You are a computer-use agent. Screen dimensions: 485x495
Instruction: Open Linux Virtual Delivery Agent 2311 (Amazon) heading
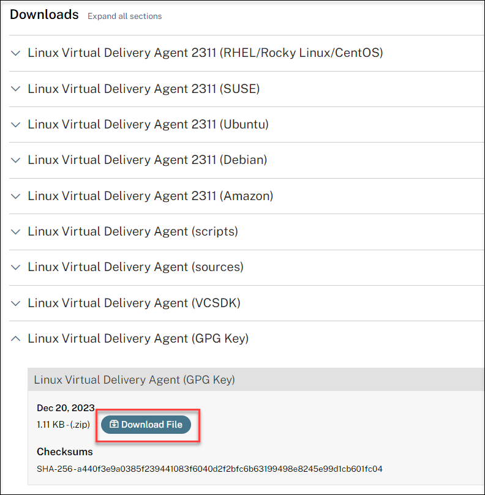151,196
